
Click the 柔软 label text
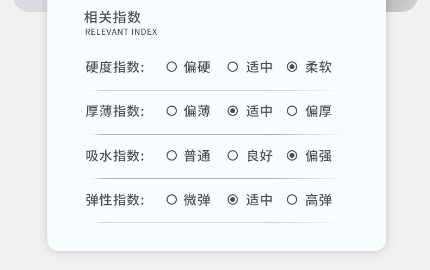318,67
